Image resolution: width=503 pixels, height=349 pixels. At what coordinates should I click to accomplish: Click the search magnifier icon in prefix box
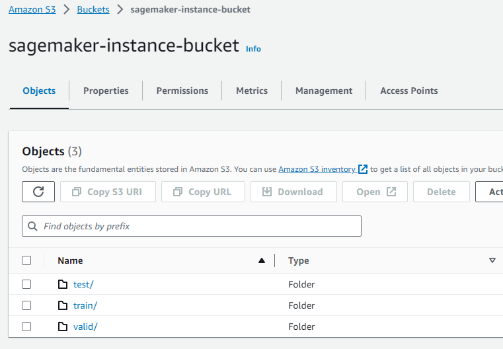point(32,226)
